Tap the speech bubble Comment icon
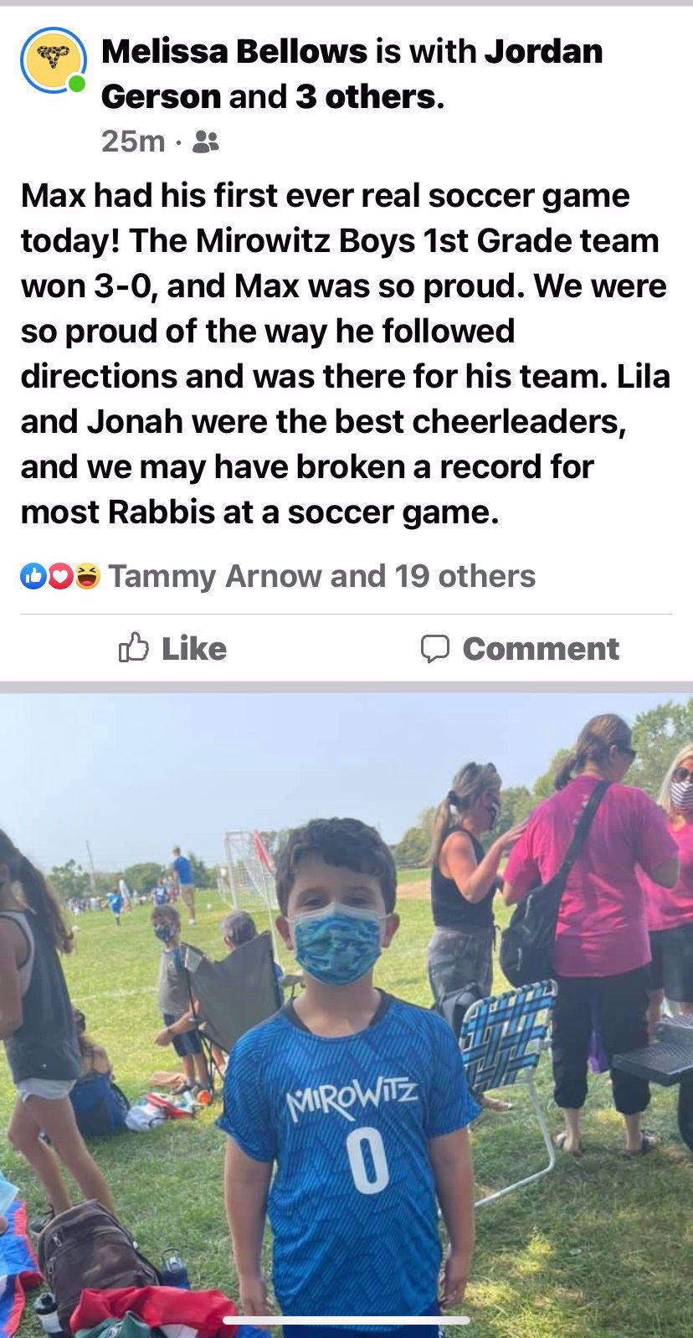The image size is (693, 1338). coord(435,649)
